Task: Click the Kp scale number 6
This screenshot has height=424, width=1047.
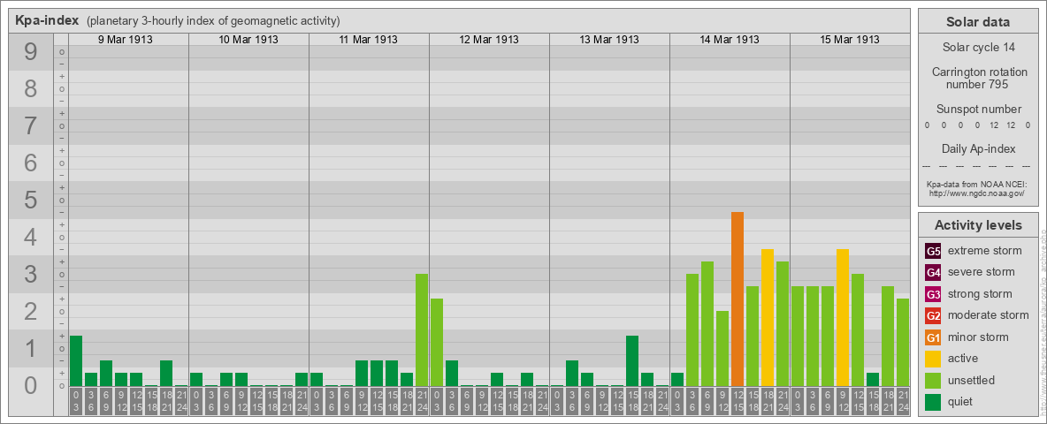Action: [x=30, y=163]
